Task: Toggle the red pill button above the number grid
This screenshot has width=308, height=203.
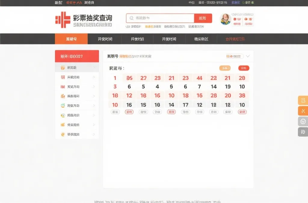Action: coord(244,68)
